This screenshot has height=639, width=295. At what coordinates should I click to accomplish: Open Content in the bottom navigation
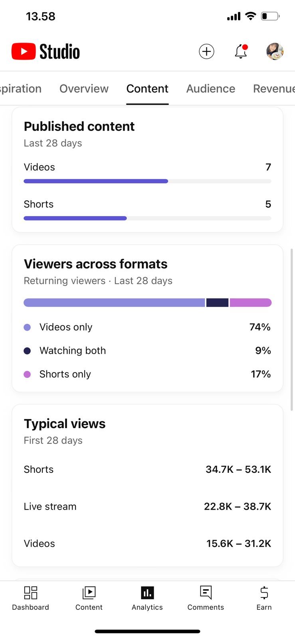89,597
